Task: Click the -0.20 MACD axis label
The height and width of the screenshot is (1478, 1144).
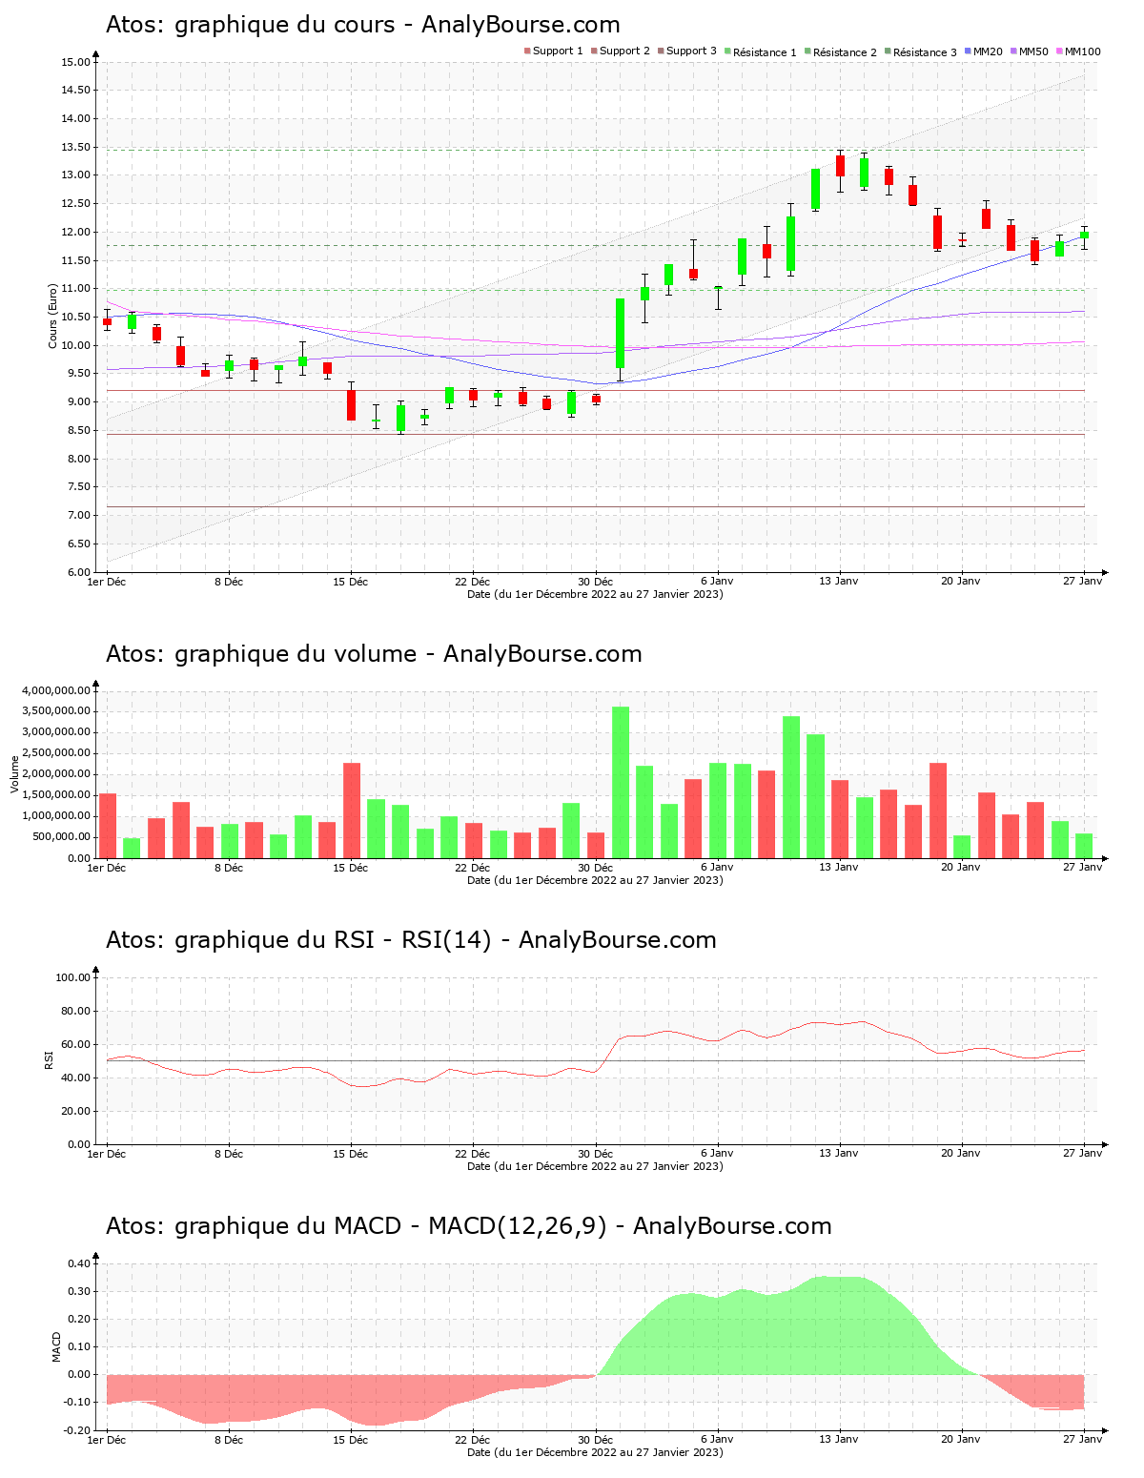Action: coord(76,1430)
